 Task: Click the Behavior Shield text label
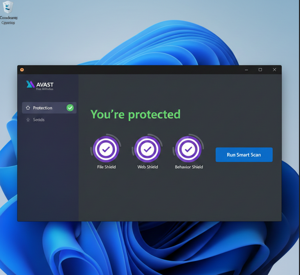(x=189, y=167)
